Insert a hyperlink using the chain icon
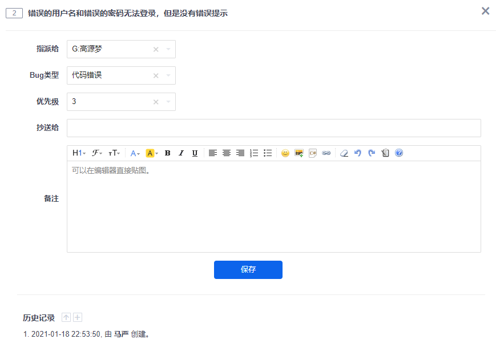 (326, 153)
